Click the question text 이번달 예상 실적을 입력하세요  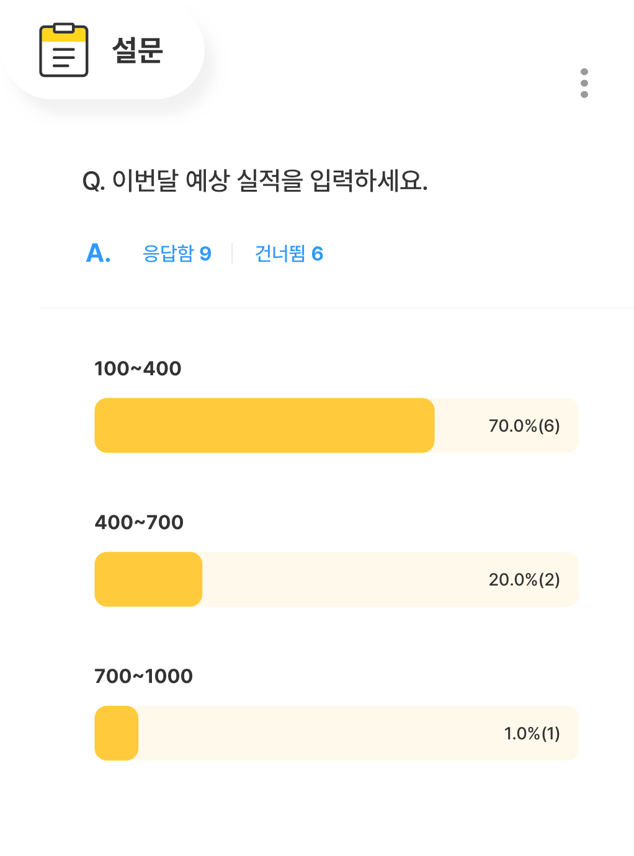pyautogui.click(x=270, y=181)
